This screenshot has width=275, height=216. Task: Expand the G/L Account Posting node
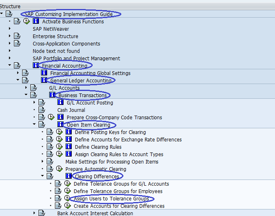tap(34, 102)
